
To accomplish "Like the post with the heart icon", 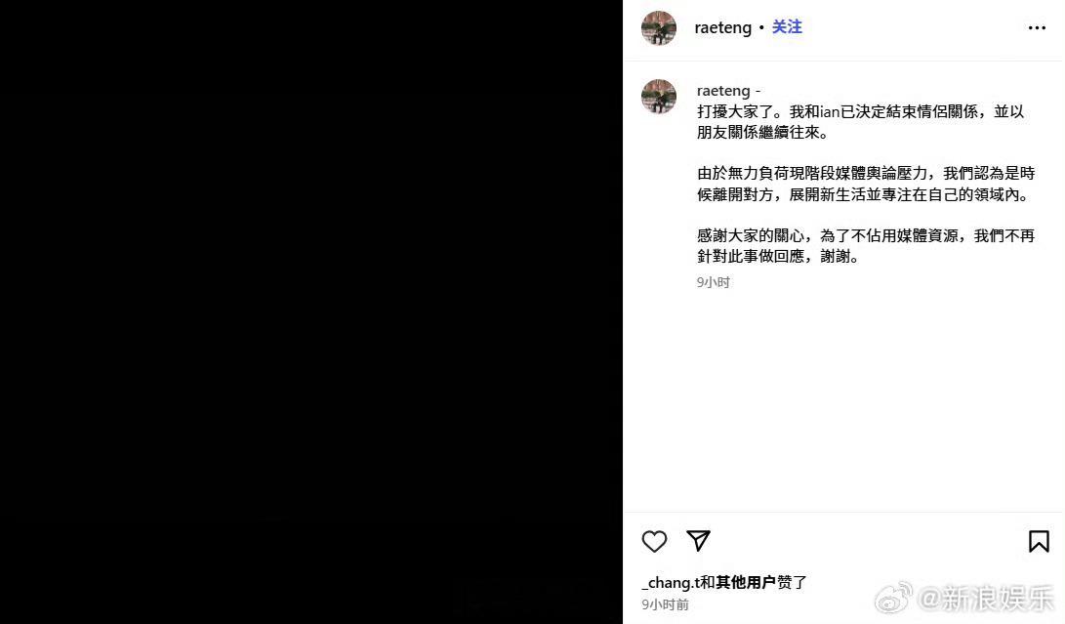I will (x=654, y=542).
